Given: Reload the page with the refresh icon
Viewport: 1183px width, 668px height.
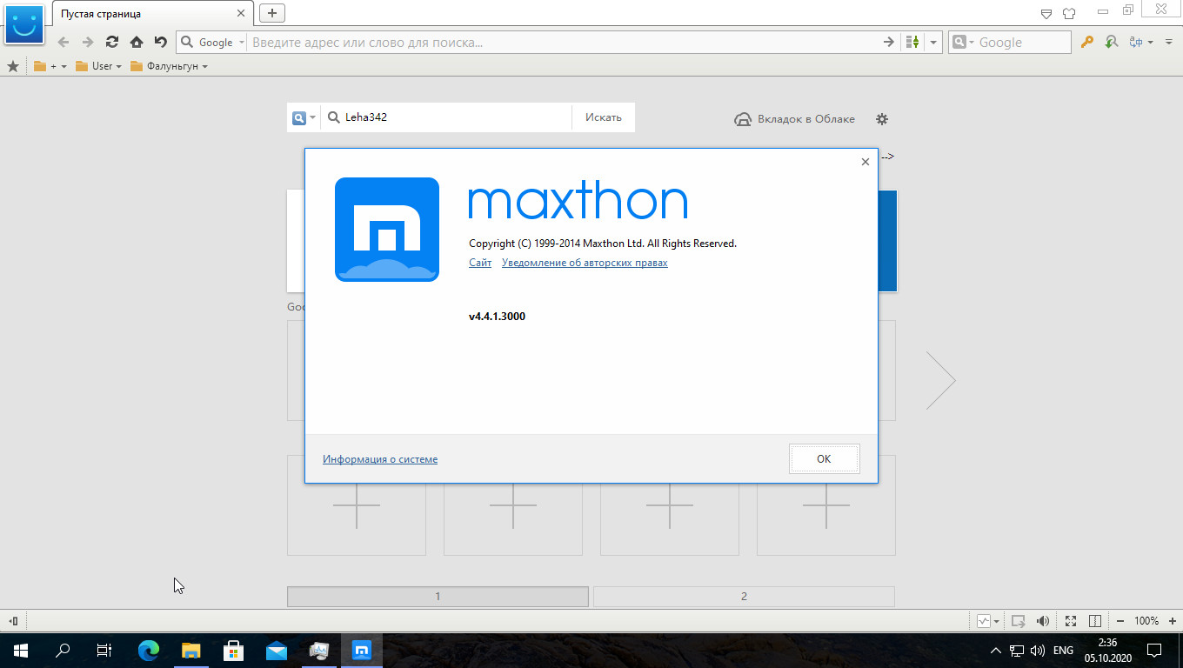Looking at the screenshot, I should coord(111,42).
